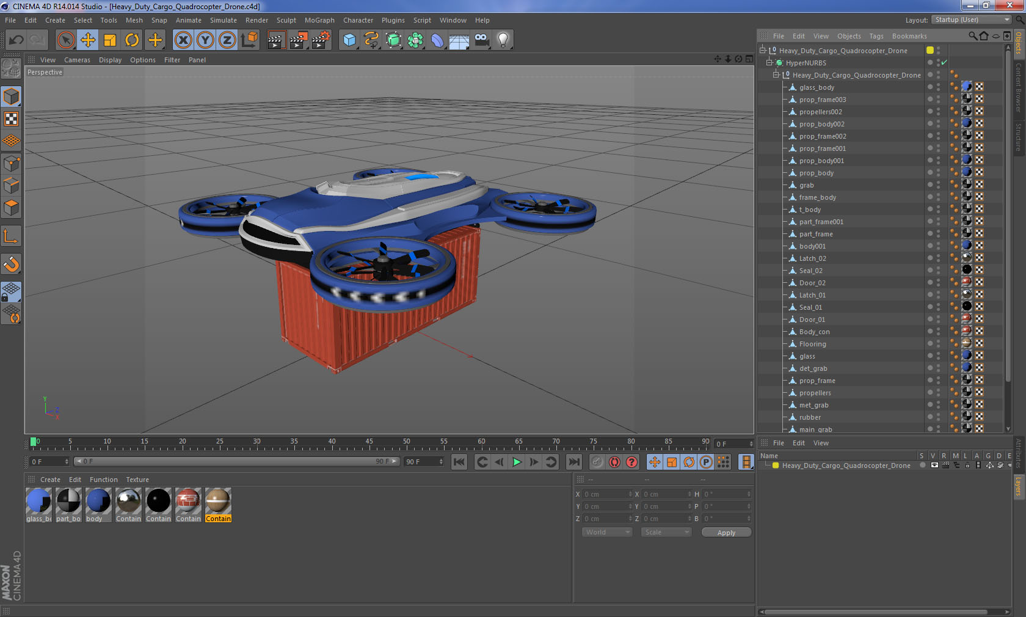Toggle X axis lock

pos(183,40)
